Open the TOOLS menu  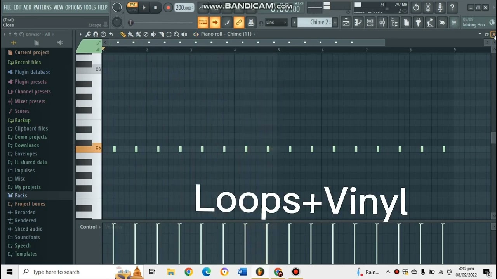(x=90, y=7)
